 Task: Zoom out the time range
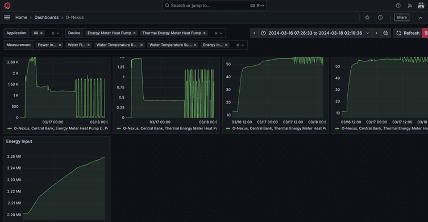pos(385,33)
